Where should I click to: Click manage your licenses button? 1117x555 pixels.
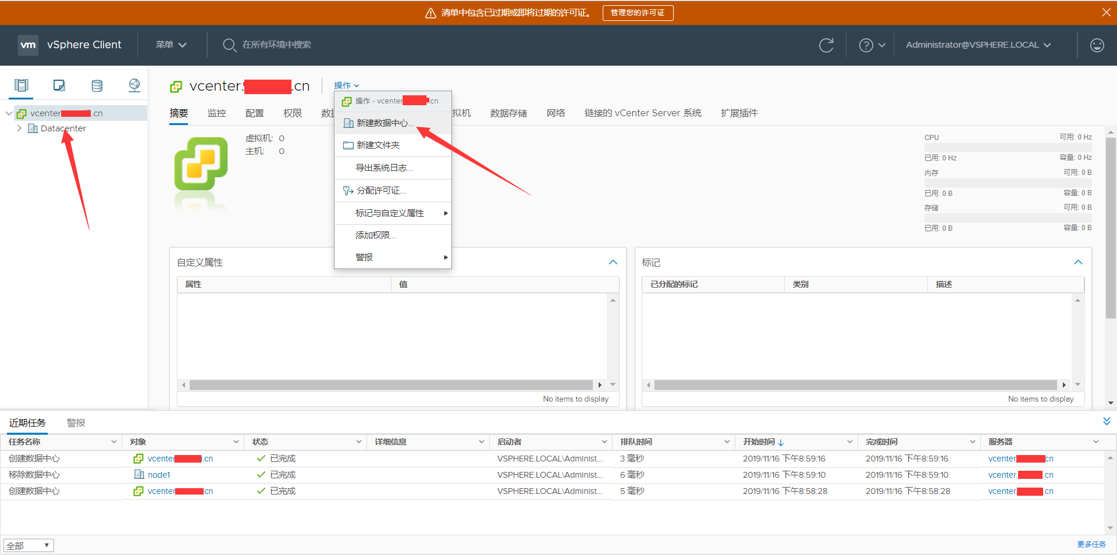point(638,13)
